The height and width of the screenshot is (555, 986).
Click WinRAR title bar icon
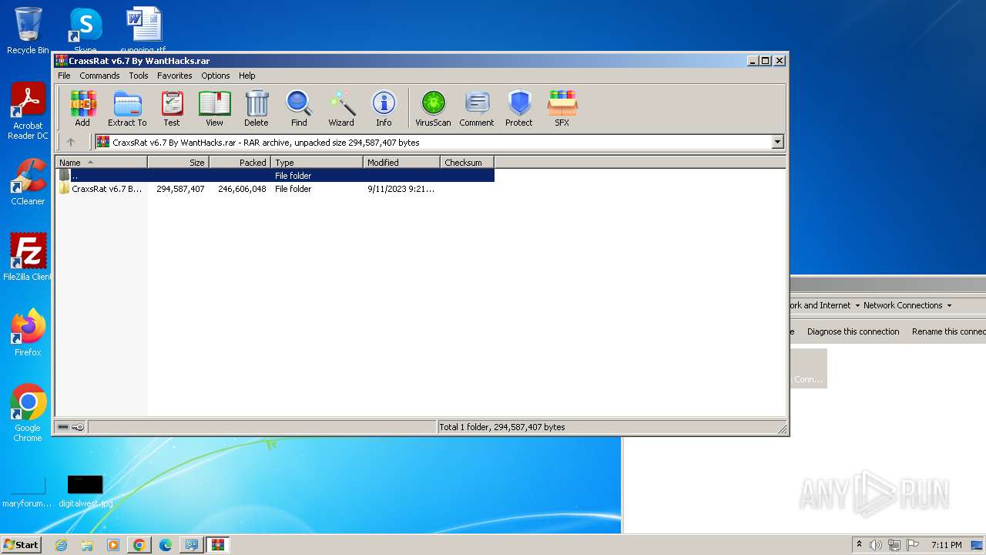(62, 61)
